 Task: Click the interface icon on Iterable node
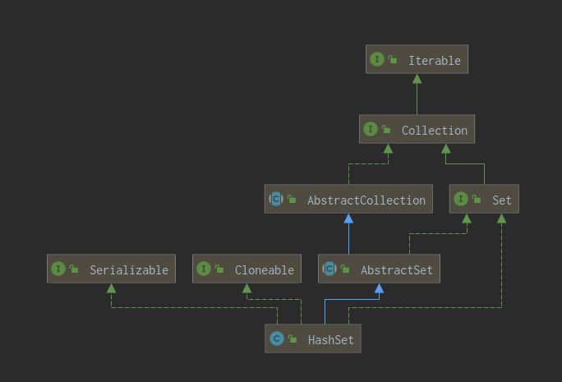(376, 60)
